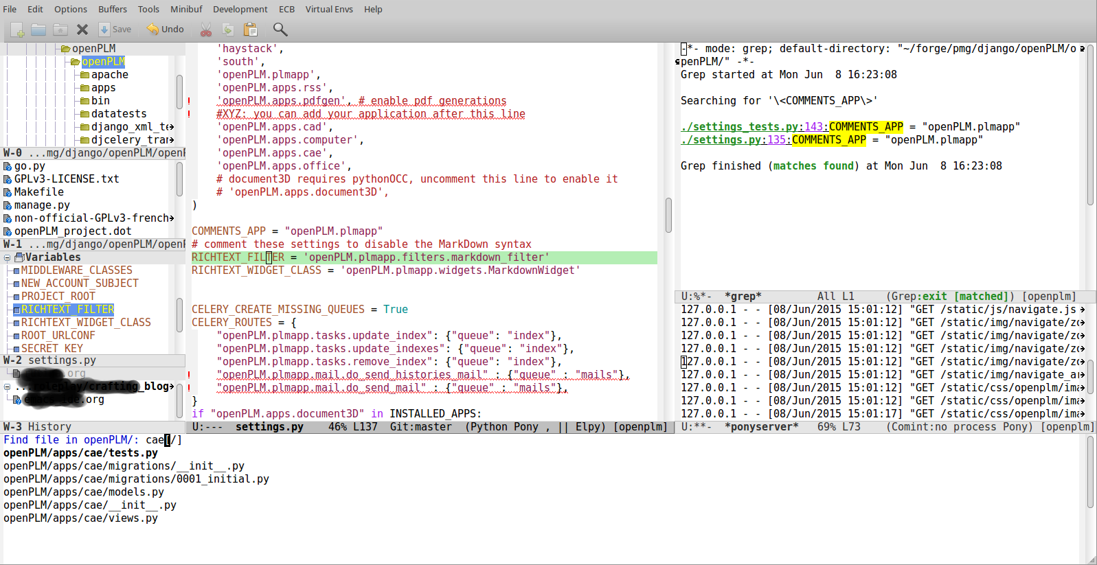1097x565 pixels.
Task: Click the W-3 History window header
Action: (93, 427)
